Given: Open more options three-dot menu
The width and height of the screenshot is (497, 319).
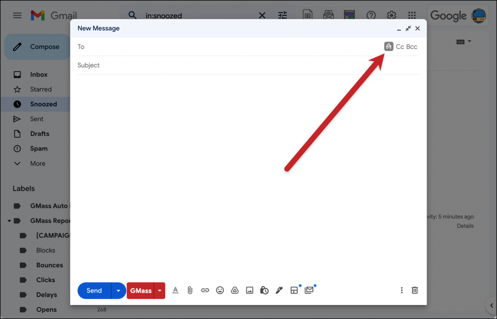Looking at the screenshot, I should (x=401, y=290).
